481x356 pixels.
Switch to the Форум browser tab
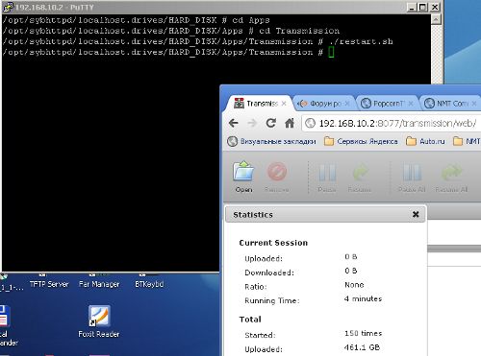324,104
